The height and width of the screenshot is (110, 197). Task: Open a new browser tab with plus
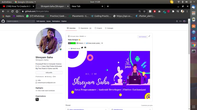click(x=108, y=6)
